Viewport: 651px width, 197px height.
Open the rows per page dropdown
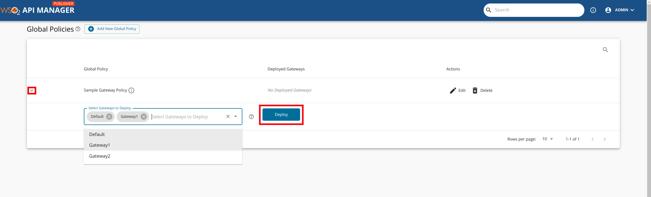[548, 139]
